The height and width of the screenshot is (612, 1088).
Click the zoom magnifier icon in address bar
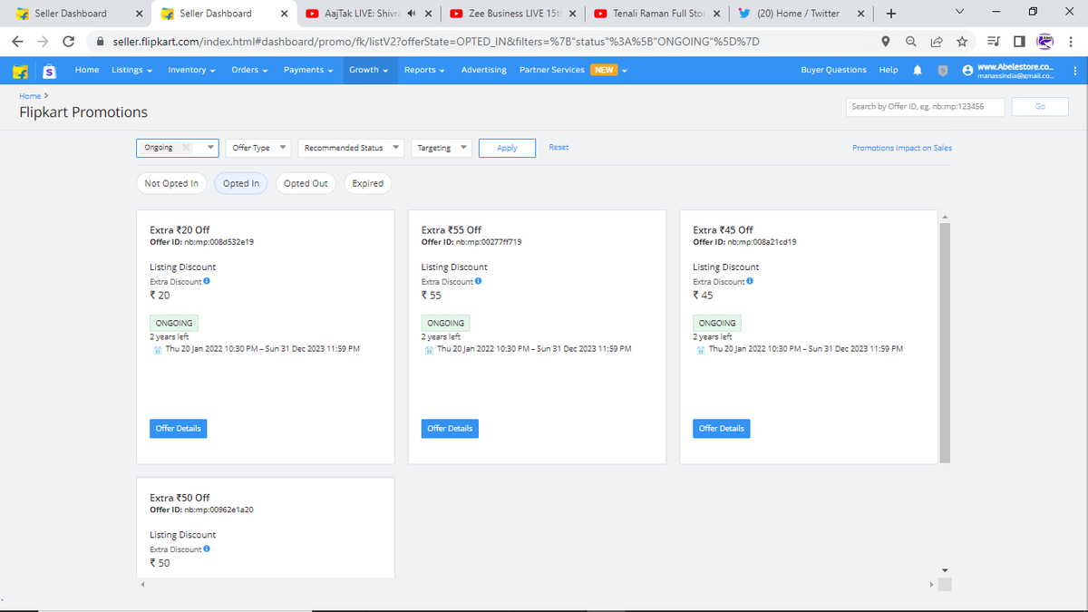click(910, 42)
